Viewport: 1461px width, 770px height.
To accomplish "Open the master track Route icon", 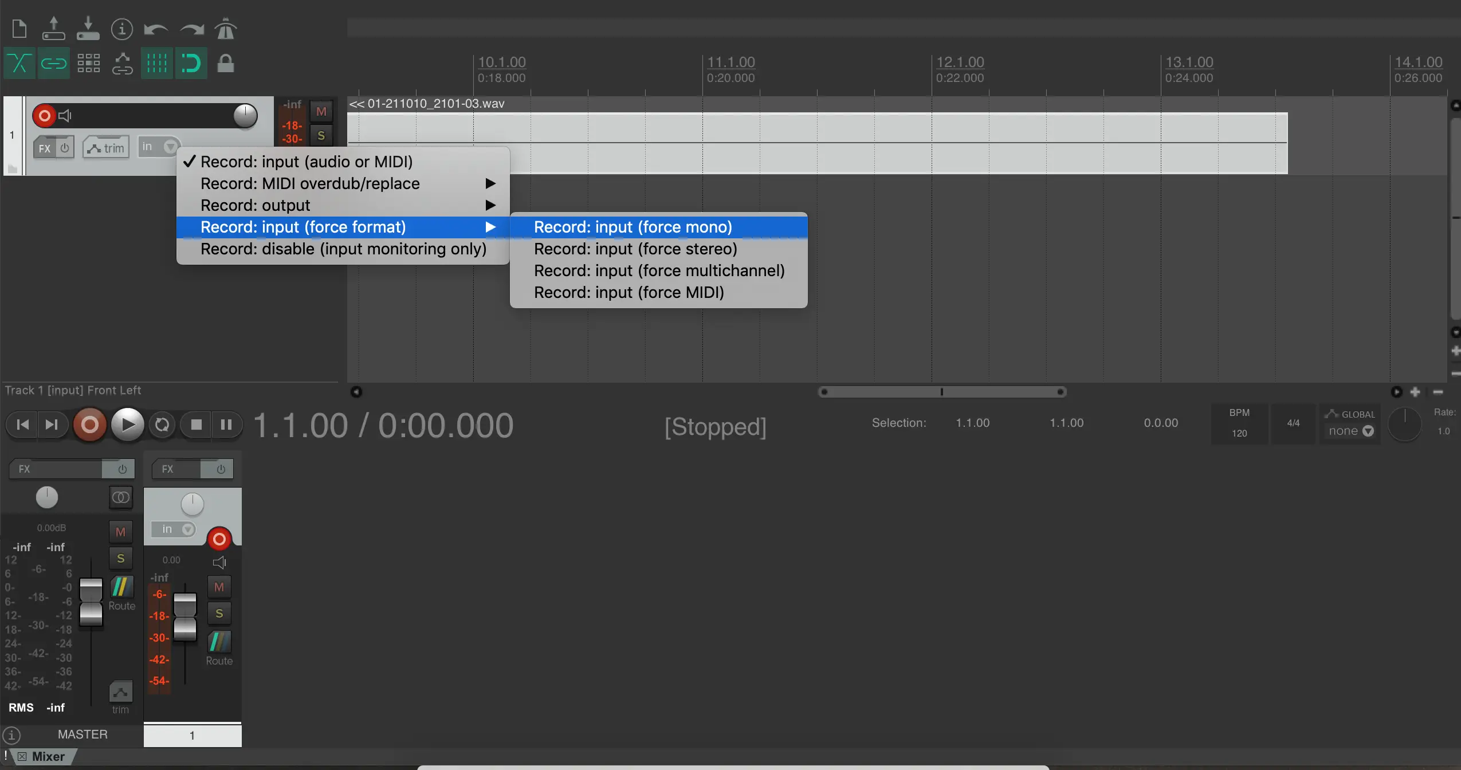I will coord(121,587).
